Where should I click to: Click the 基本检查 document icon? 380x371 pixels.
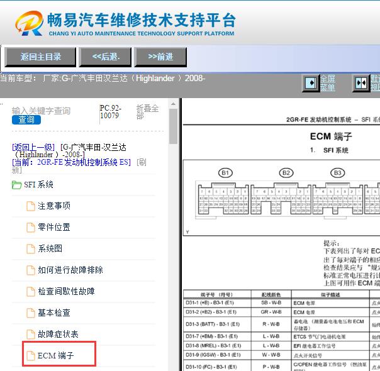(x=31, y=313)
